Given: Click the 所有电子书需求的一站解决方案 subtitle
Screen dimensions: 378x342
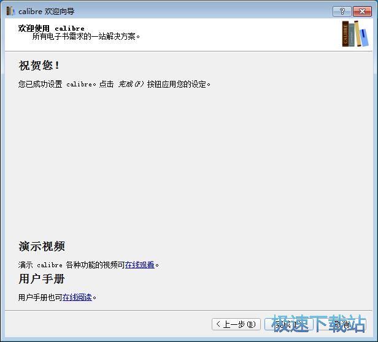Looking at the screenshot, I should coord(86,36).
